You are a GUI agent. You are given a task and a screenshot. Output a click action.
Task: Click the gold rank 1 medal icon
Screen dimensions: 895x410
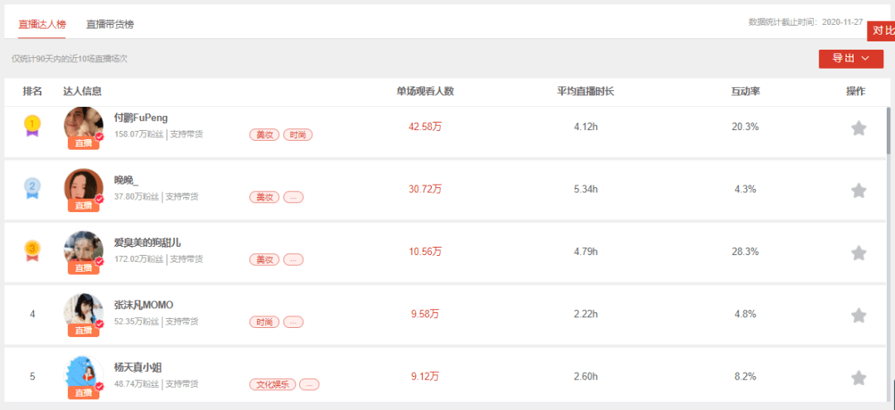32,125
